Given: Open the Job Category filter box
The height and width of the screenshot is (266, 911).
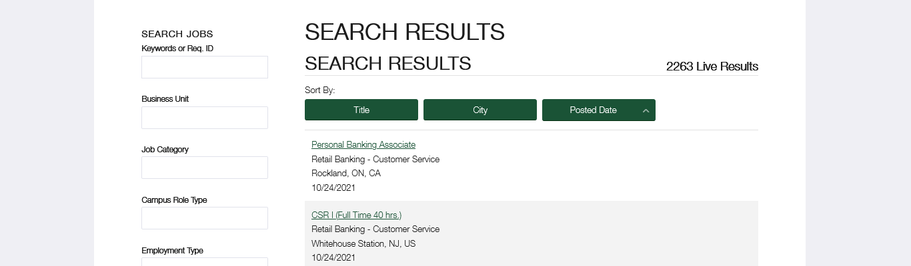Looking at the screenshot, I should click(205, 168).
